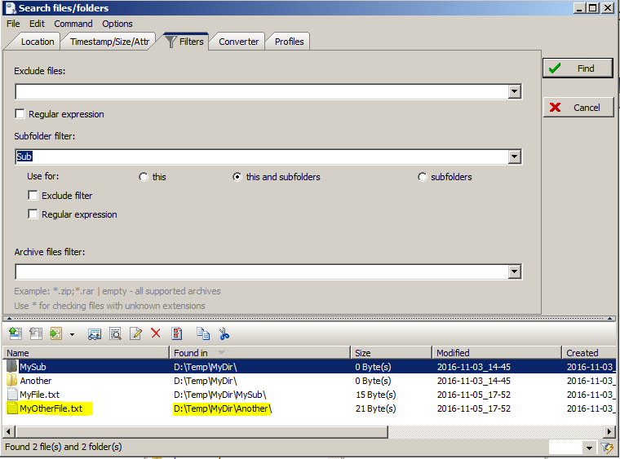Click the quick filter funnel icon in status bar

coord(607,448)
